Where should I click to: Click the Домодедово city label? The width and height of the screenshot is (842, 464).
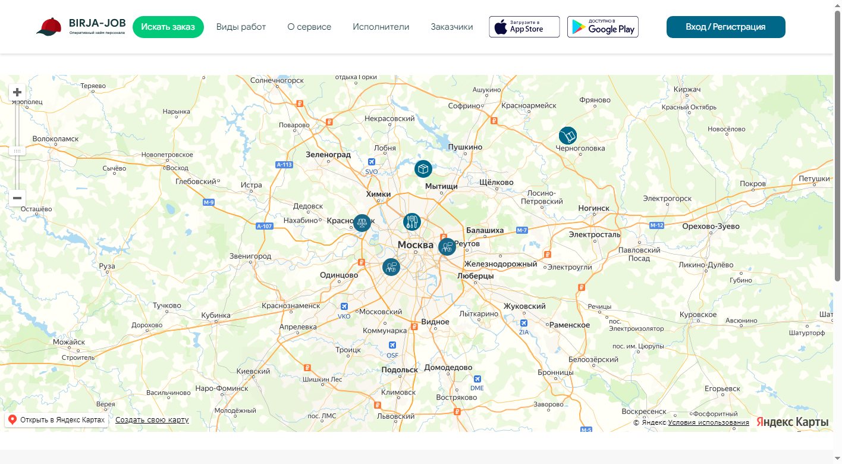(448, 368)
